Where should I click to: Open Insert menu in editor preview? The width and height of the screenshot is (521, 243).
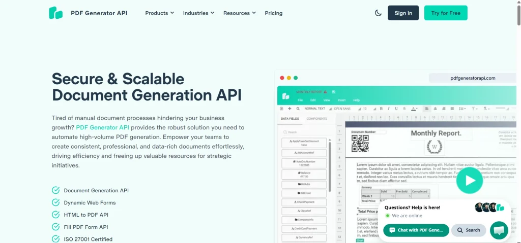(x=341, y=100)
